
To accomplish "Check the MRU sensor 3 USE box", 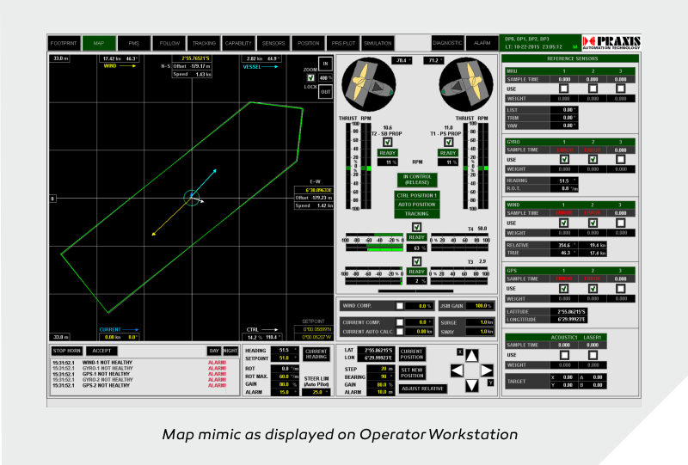I will [x=620, y=89].
